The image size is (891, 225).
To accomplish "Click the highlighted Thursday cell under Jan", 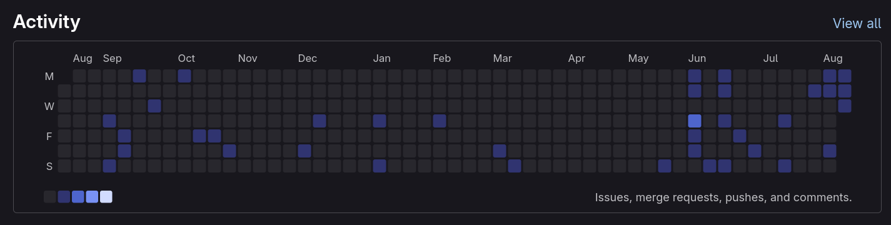I will click(x=380, y=121).
